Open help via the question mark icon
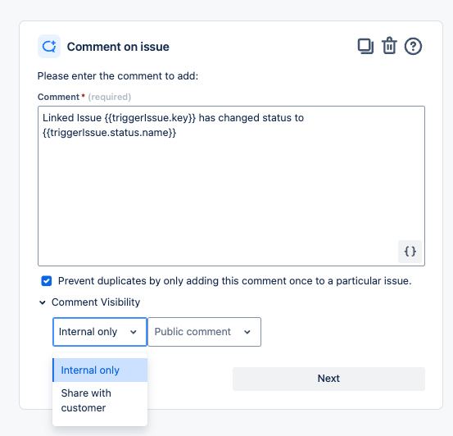Viewport: 453px width, 436px height. click(x=413, y=46)
